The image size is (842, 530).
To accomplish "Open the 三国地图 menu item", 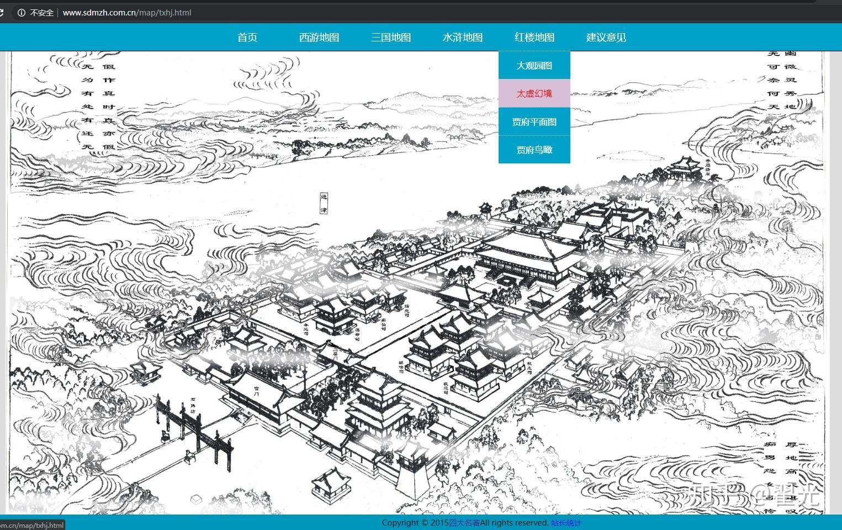I will 391,37.
